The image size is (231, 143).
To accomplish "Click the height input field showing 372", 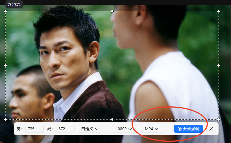I will [x=65, y=129].
